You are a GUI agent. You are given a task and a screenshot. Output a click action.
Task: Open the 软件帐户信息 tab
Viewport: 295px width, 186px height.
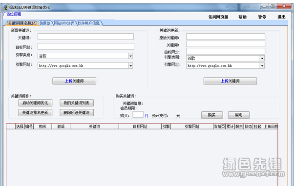pos(89,23)
